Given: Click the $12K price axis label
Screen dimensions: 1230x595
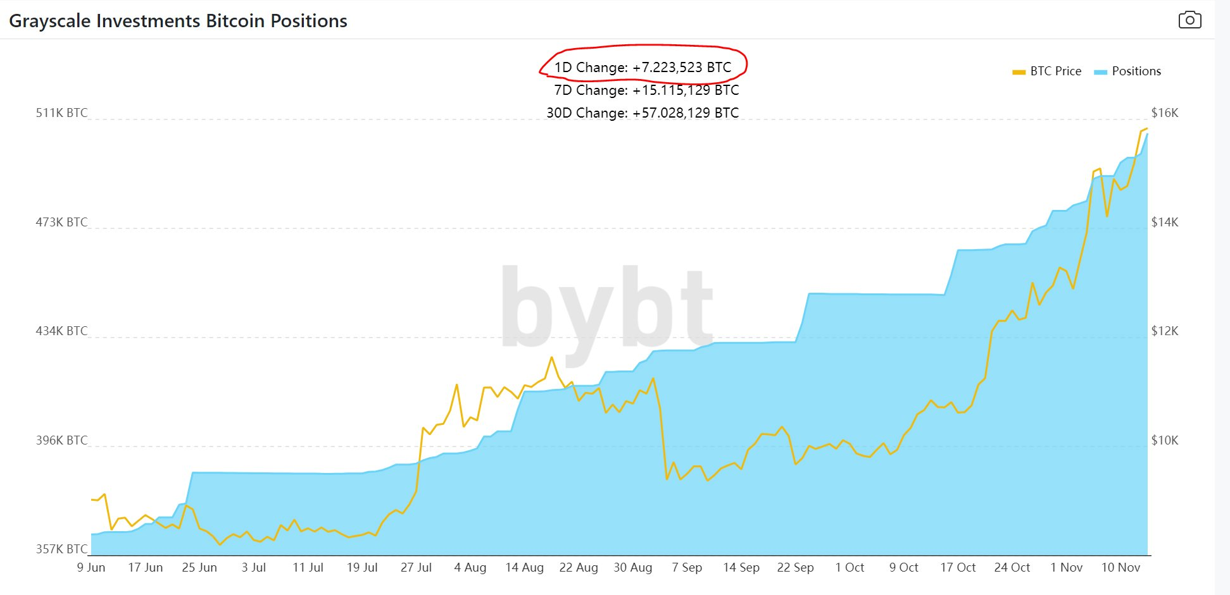Looking at the screenshot, I should [1165, 331].
